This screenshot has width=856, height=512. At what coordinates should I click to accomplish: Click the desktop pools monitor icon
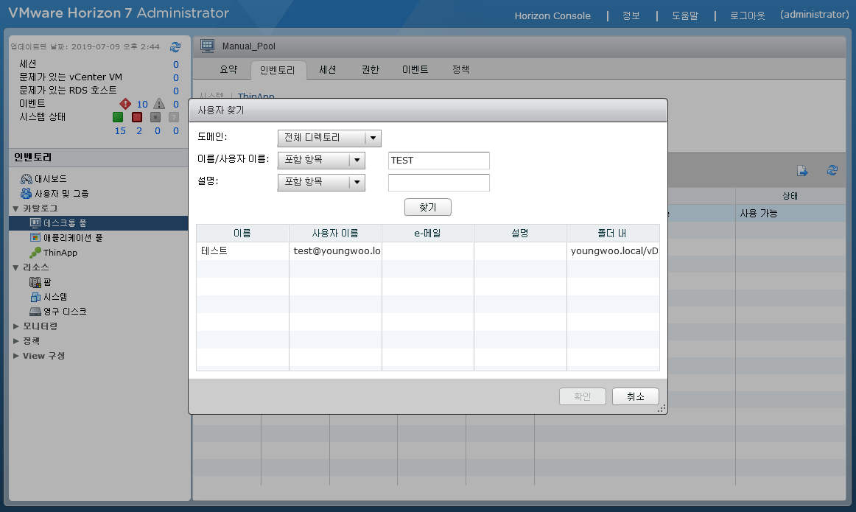click(35, 222)
